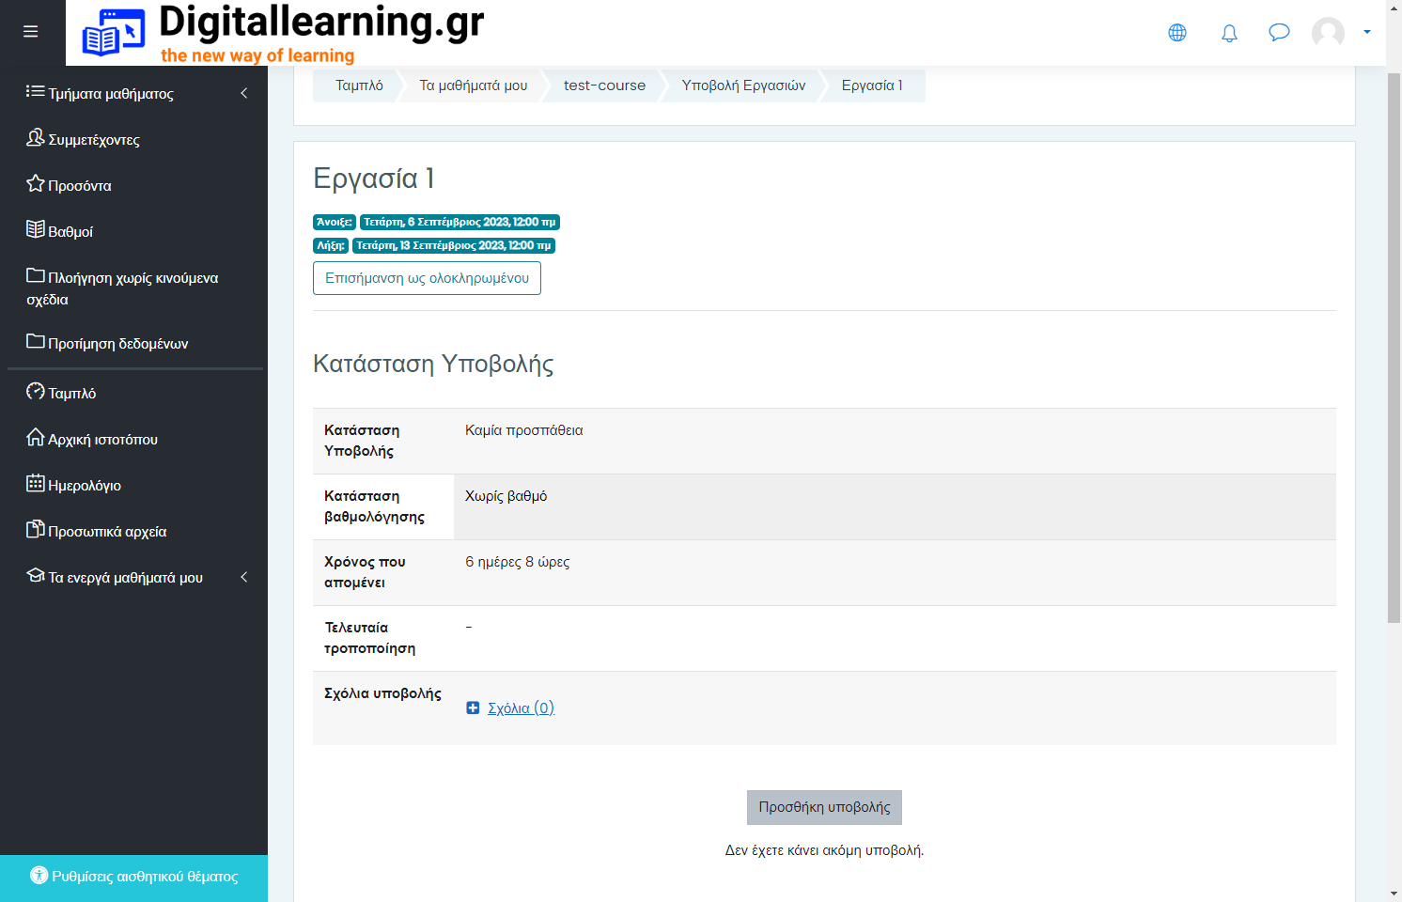Click the Ταμπλό dashboard gauge icon
This screenshot has height=902, width=1402.
pos(36,391)
